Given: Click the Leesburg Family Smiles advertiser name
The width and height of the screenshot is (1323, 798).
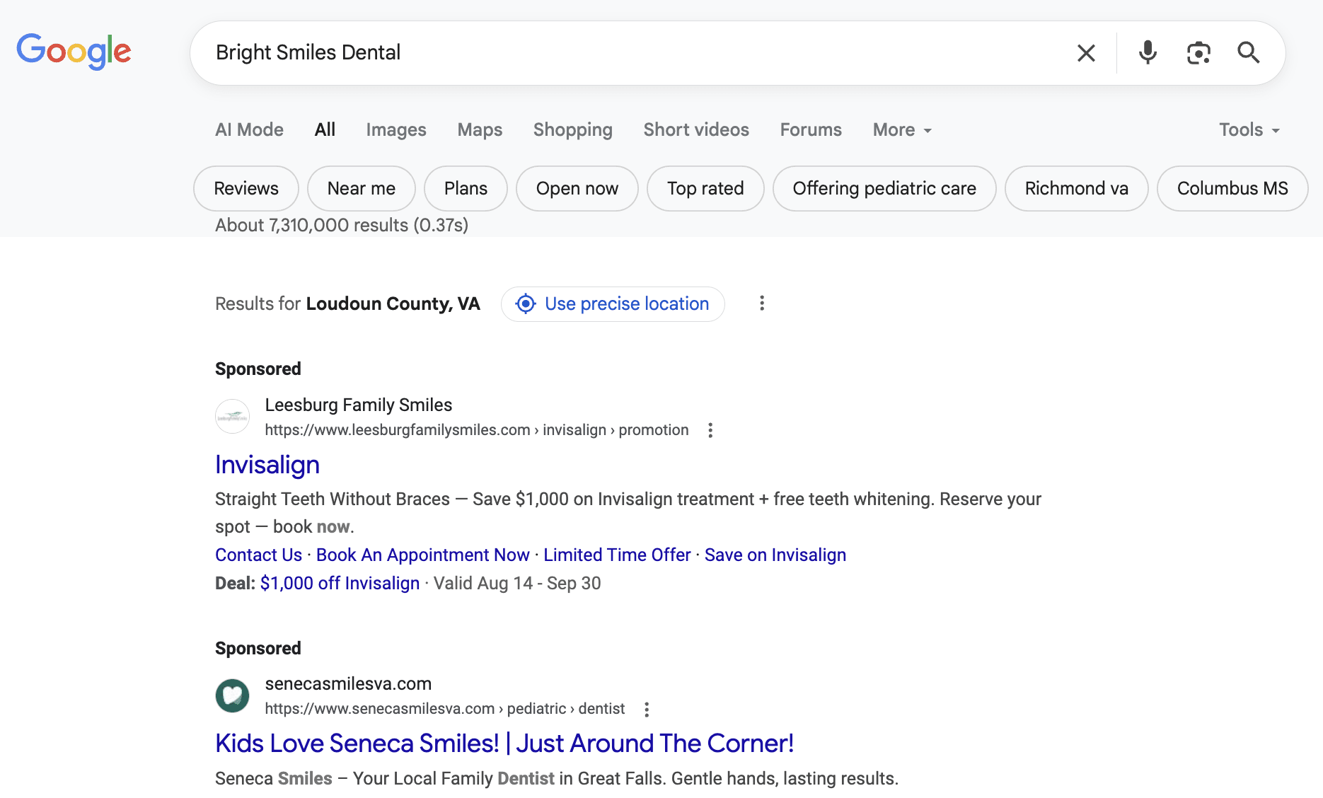Looking at the screenshot, I should [358, 405].
